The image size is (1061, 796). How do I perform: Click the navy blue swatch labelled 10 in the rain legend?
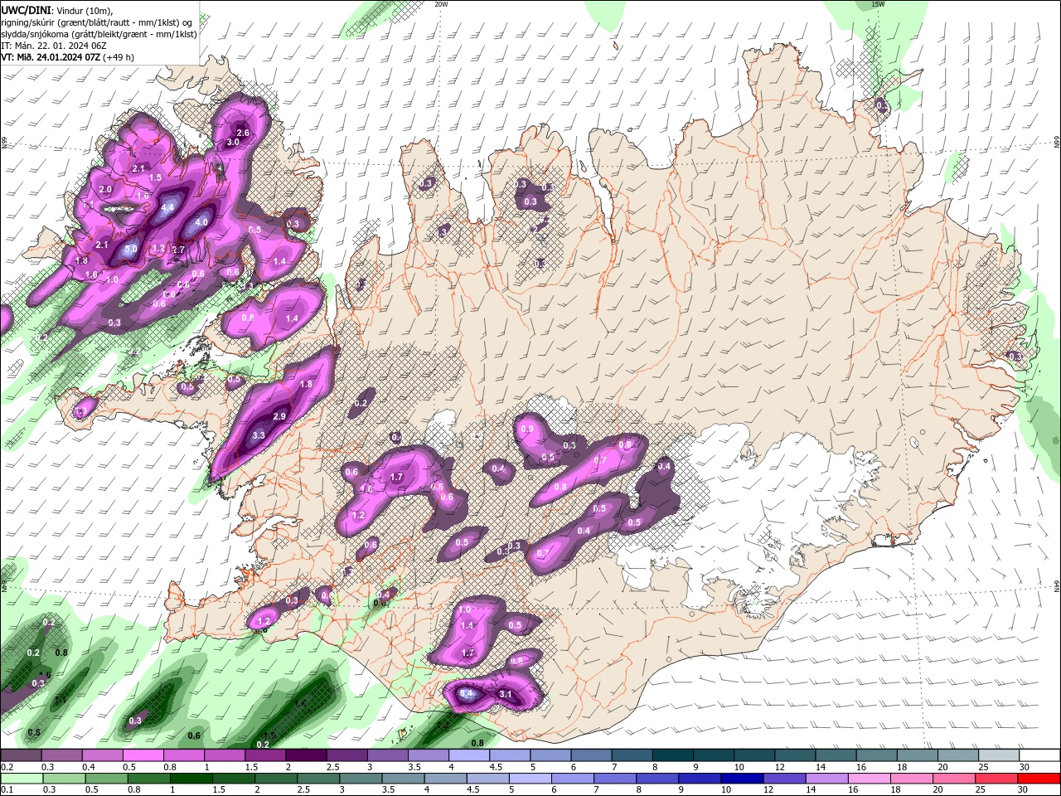[x=740, y=779]
